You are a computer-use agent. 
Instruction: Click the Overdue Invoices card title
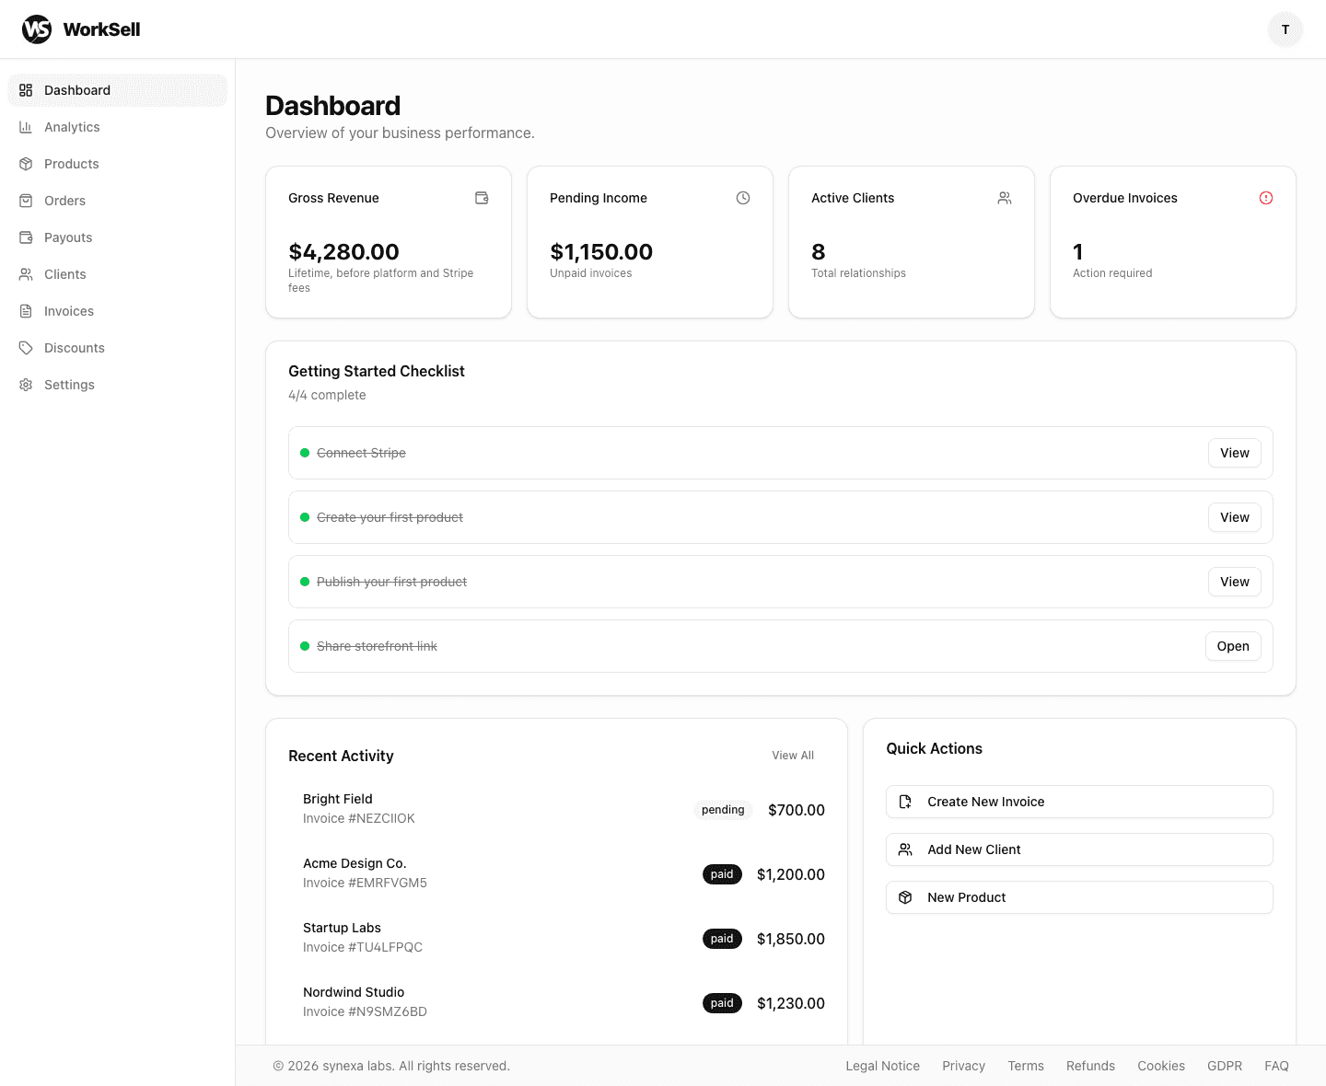[x=1125, y=198]
